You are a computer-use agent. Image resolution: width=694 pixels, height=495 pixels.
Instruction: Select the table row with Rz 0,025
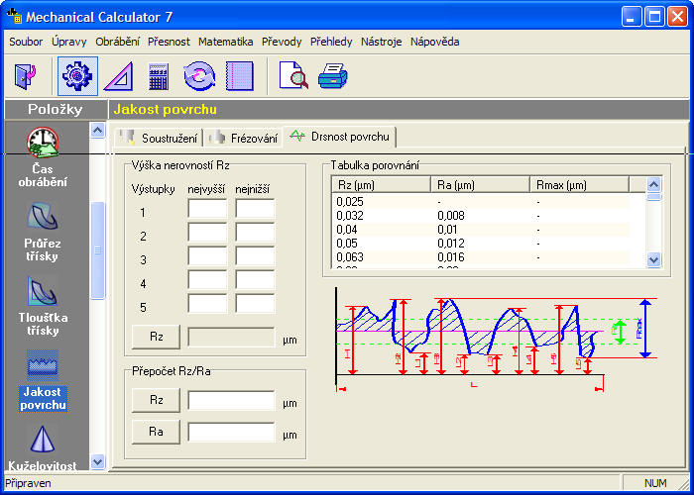pos(481,202)
